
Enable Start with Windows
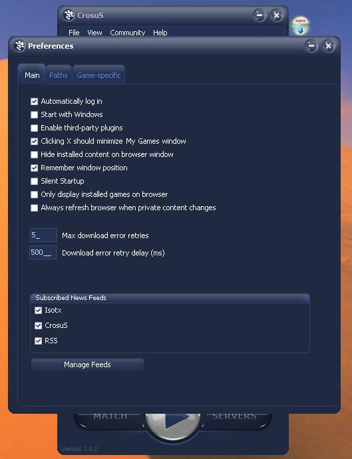(x=34, y=114)
